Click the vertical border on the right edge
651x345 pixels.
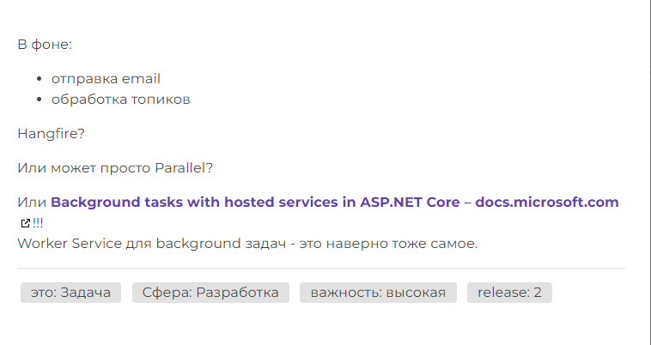(649, 172)
